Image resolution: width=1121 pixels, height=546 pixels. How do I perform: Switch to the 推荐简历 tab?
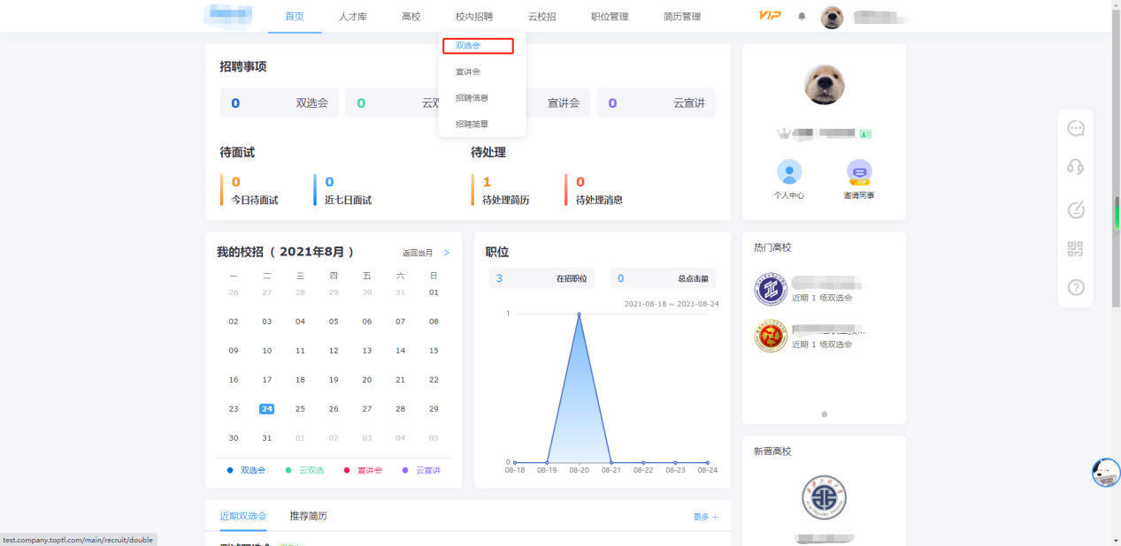[308, 516]
